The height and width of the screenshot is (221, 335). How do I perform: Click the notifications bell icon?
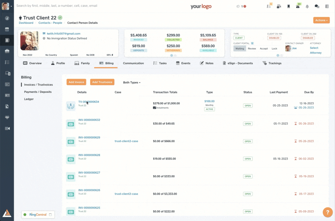(307, 6)
